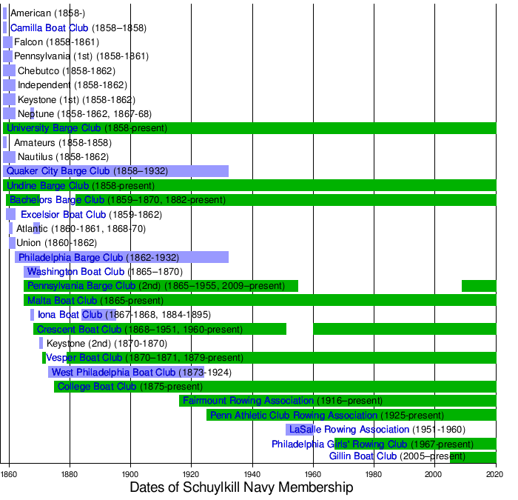Open West Philadelphia Boat Club link
Image resolution: width=518 pixels, height=500 pixels.
click(x=113, y=372)
